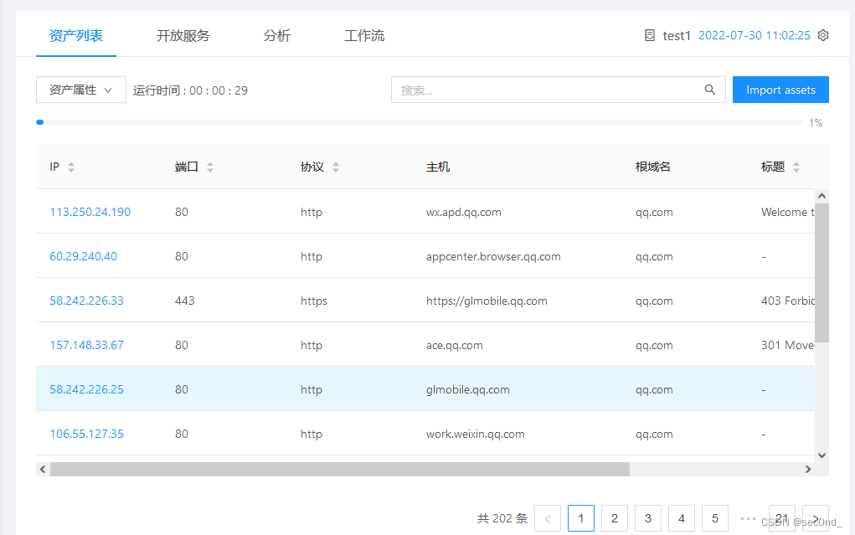Go to page 3
Screen dimensions: 855x535
coord(648,518)
